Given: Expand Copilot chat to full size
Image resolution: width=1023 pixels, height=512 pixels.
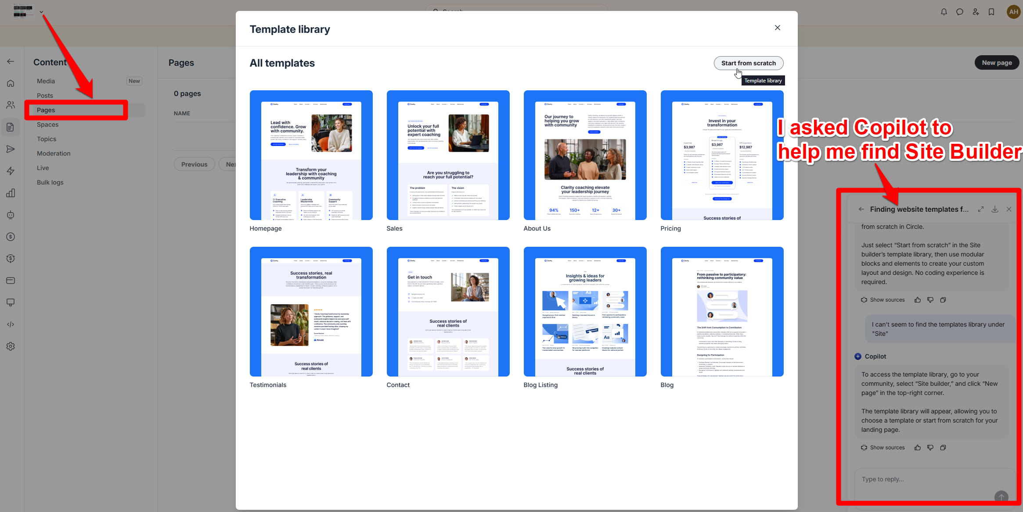Looking at the screenshot, I should click(981, 209).
